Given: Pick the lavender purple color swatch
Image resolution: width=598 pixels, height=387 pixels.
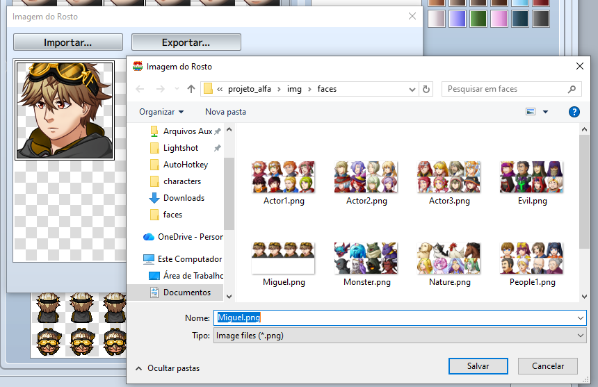Looking at the screenshot, I should [x=458, y=18].
